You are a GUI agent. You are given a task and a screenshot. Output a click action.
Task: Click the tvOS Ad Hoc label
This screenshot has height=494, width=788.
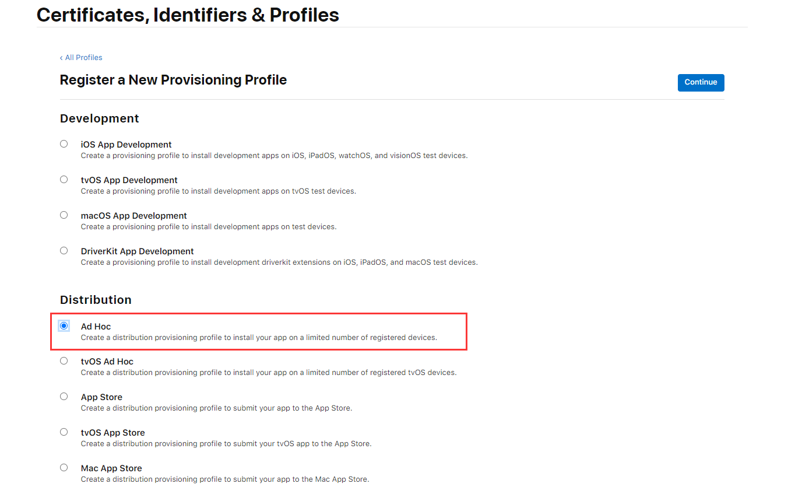point(107,362)
